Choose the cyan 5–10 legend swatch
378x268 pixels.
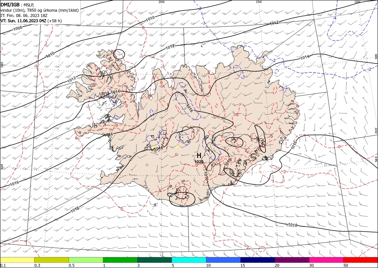[189, 260]
